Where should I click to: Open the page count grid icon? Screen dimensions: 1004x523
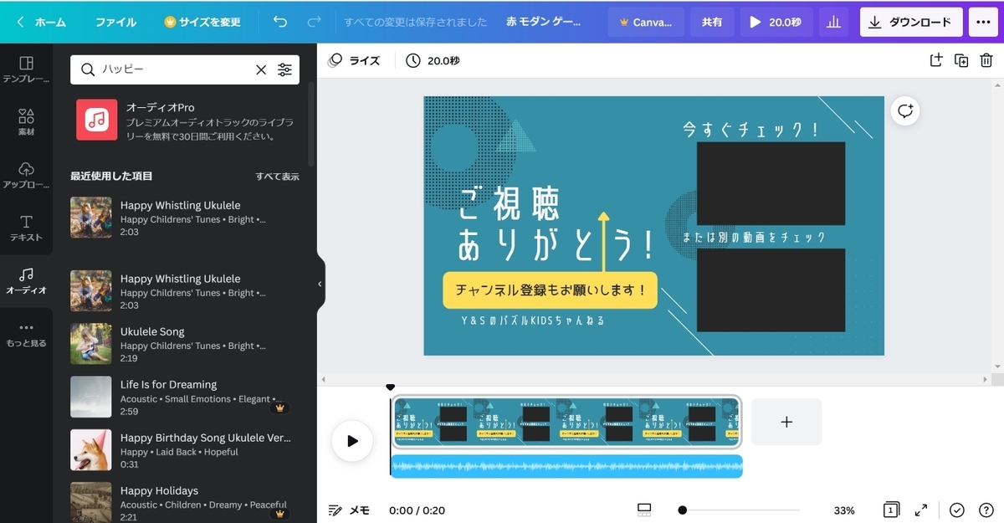891,510
